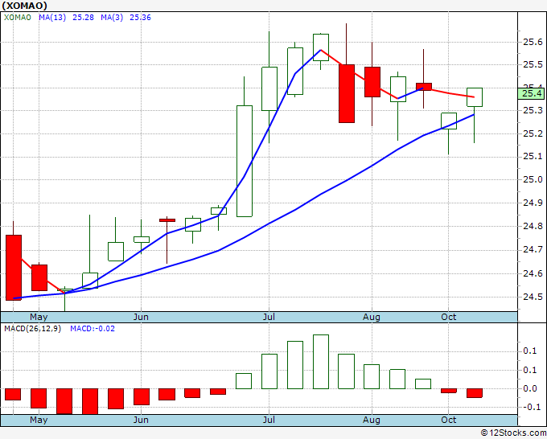This screenshot has height=439, width=547.
Task: Click the MA(13) legend label
Action: tap(52, 18)
